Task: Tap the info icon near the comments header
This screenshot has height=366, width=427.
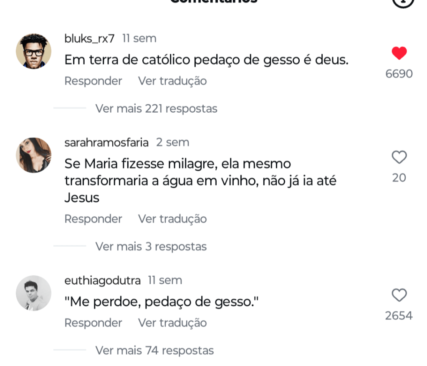Action: [403, 2]
